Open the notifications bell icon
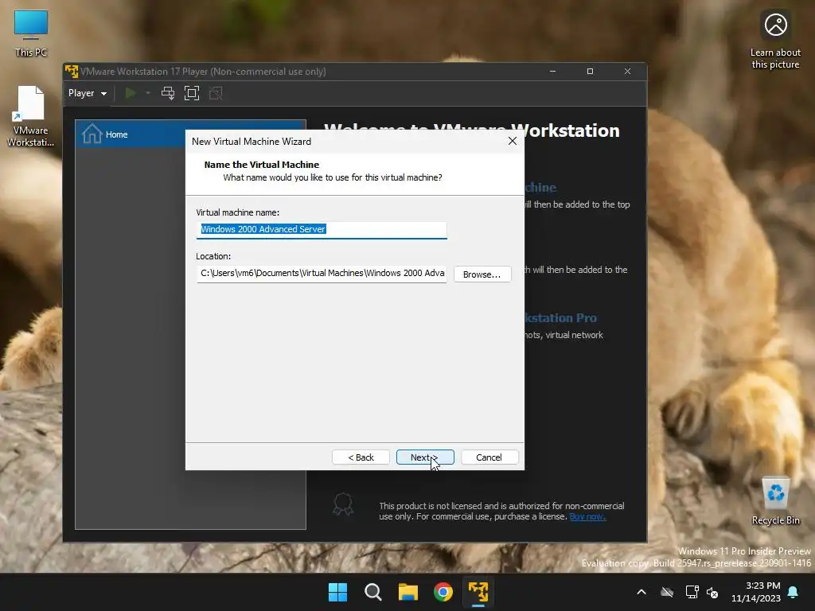The height and width of the screenshot is (611, 815). click(794, 592)
